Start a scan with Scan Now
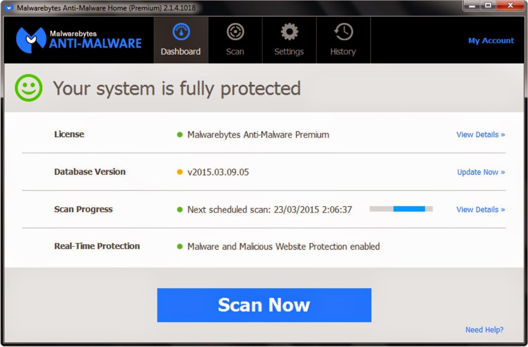Viewport: 528px width, 347px height. click(264, 305)
